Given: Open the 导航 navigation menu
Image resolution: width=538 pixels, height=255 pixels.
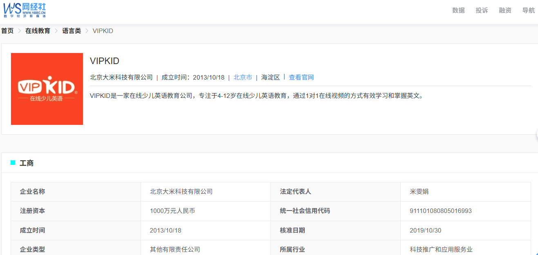Looking at the screenshot, I should tap(528, 11).
